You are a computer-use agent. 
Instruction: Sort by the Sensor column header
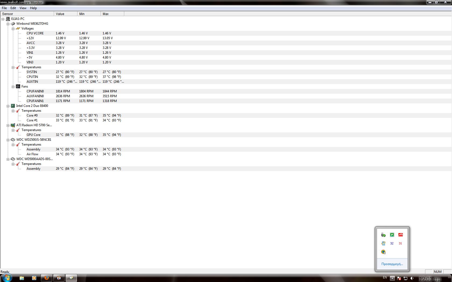coord(27,14)
